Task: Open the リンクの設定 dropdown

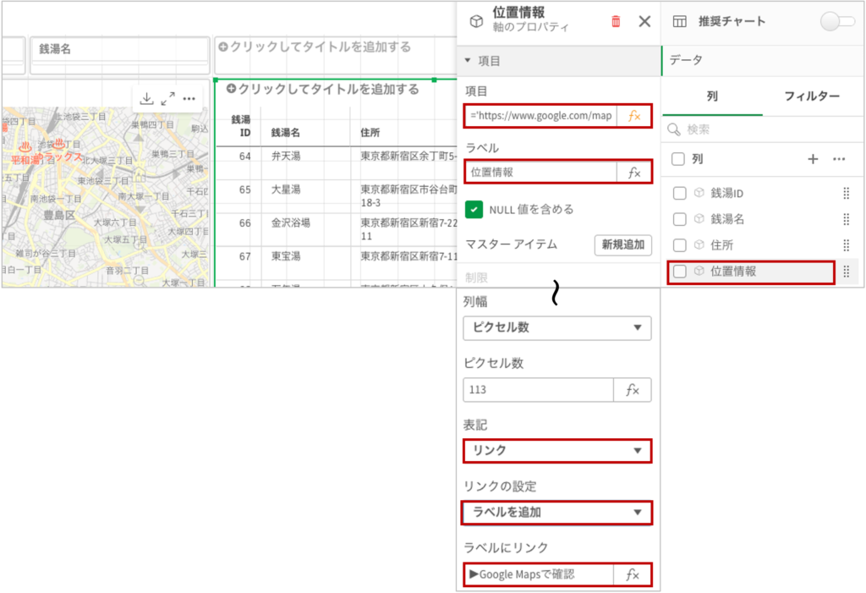Action: [x=557, y=513]
